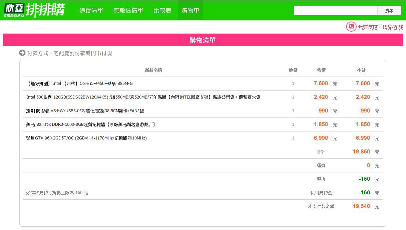
Task: Click the ※本次購物可折抵上限為 160 元 note
Action: pyautogui.click(x=57, y=193)
